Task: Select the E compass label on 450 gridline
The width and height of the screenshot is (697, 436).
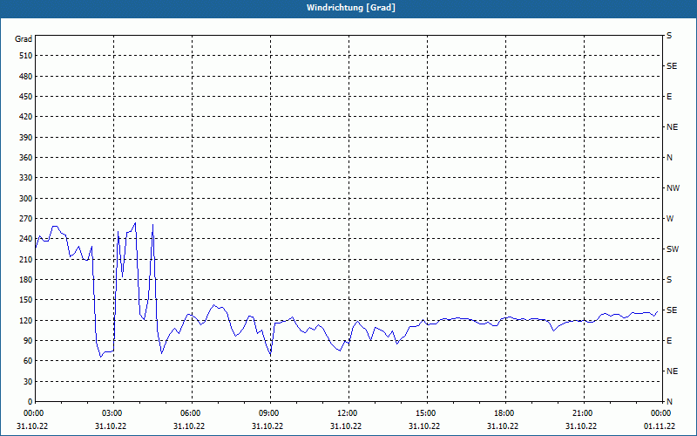Action: click(x=669, y=97)
